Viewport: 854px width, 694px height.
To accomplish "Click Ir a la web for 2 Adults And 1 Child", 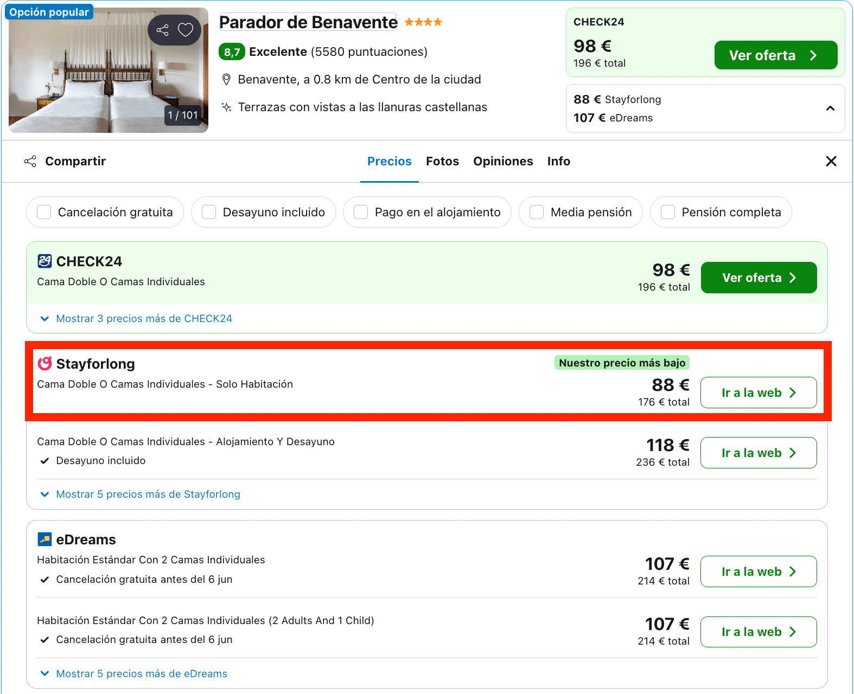I will [x=759, y=632].
